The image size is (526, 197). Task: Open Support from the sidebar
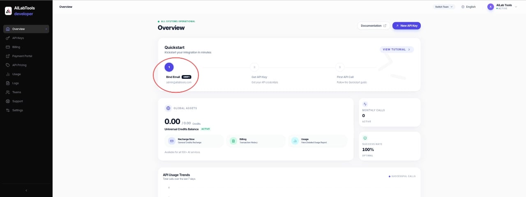coord(26,101)
